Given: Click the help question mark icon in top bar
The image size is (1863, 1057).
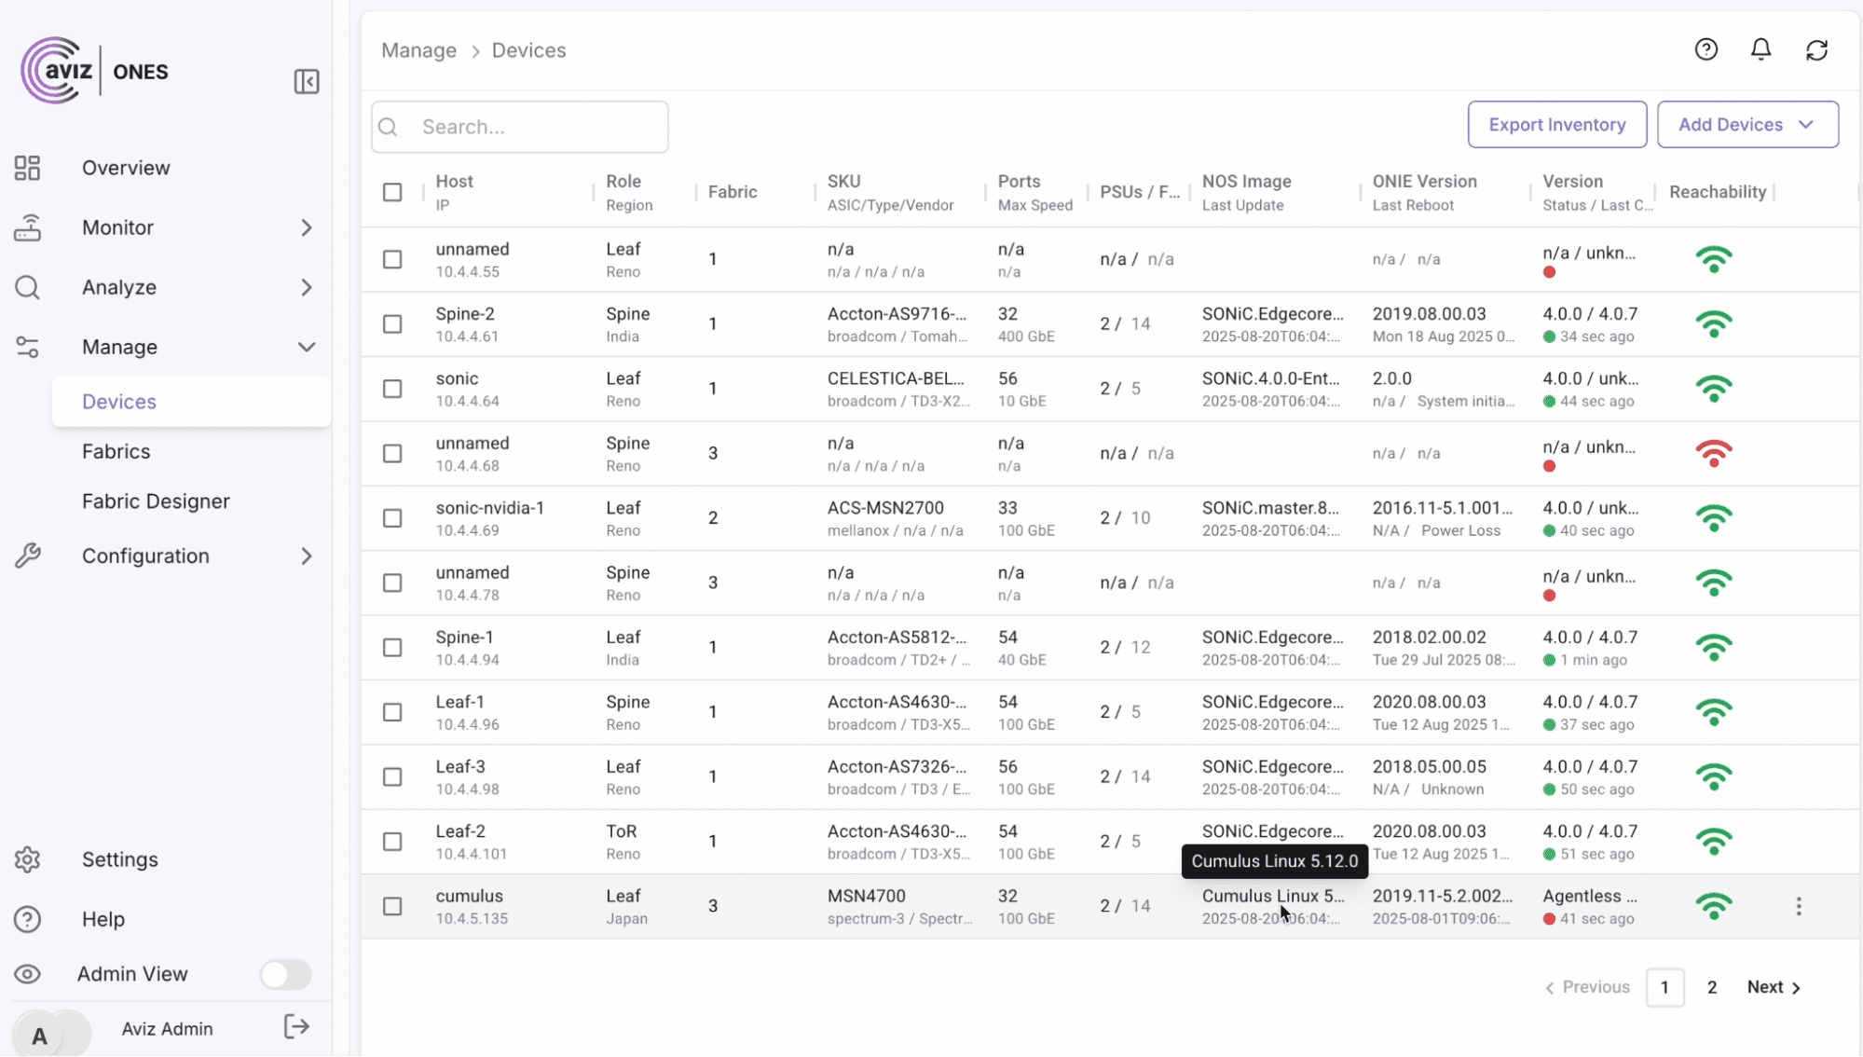Looking at the screenshot, I should 1706,49.
